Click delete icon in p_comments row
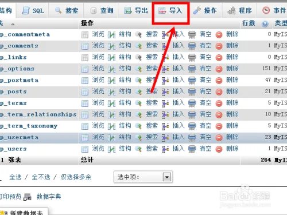 (x=219, y=46)
